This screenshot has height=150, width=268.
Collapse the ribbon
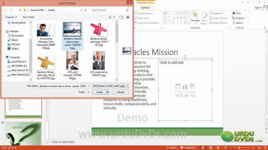pyautogui.click(x=265, y=27)
